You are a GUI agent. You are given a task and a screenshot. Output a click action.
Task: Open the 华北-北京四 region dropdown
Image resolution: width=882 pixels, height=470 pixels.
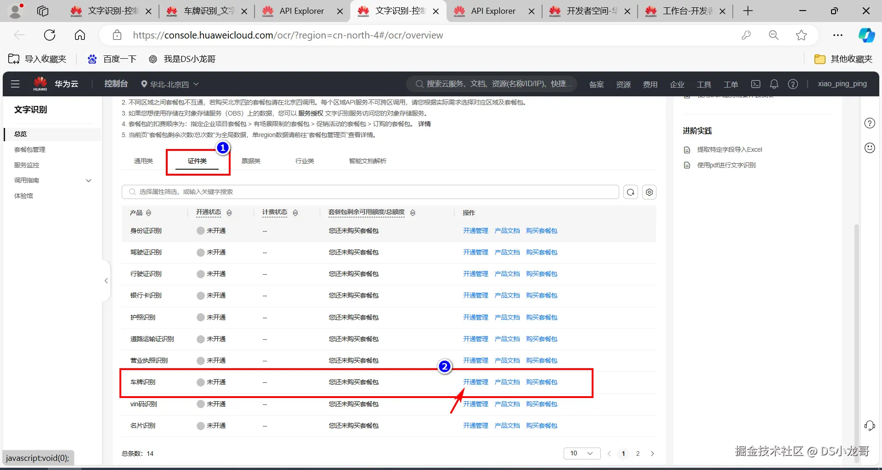point(170,84)
